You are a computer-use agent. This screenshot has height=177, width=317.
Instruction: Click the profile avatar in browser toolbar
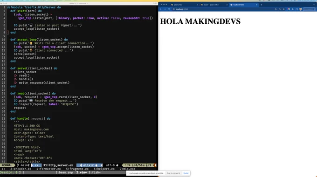coord(301,9)
